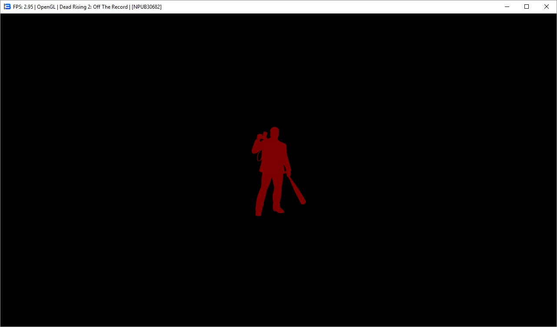Close the Dead Rising 2 game window
Screen dimensions: 557x327
pyautogui.click(x=547, y=7)
